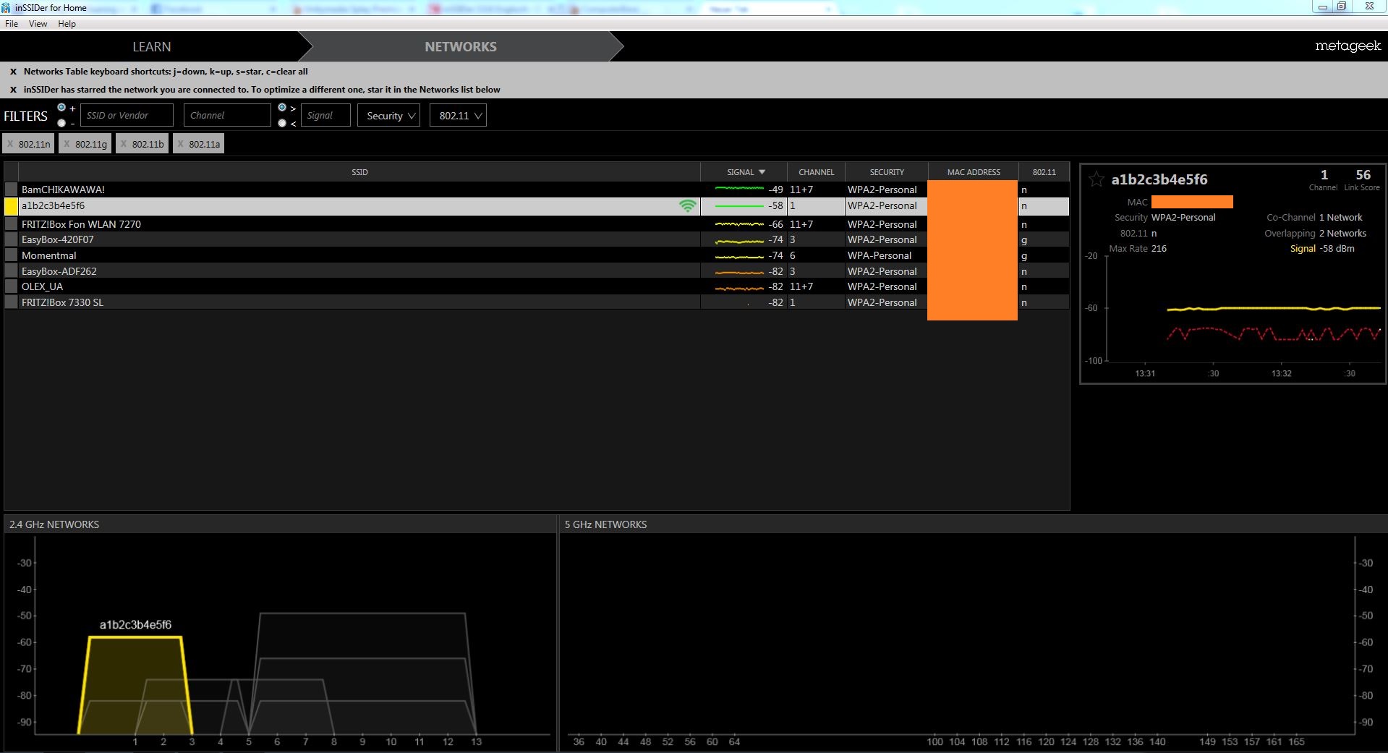Sort table by MAC ADDRESS column header
The height and width of the screenshot is (753, 1388).
[974, 172]
